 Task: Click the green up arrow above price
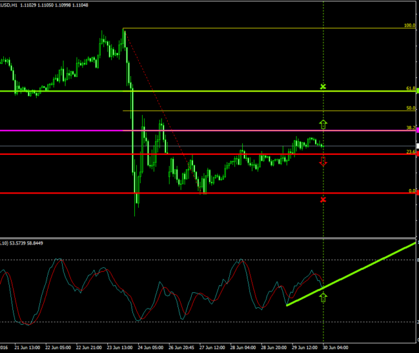click(x=323, y=124)
